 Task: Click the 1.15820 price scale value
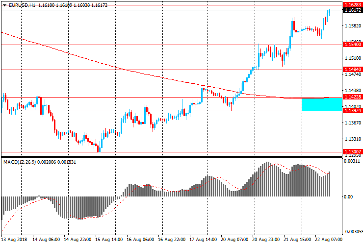click(x=353, y=26)
